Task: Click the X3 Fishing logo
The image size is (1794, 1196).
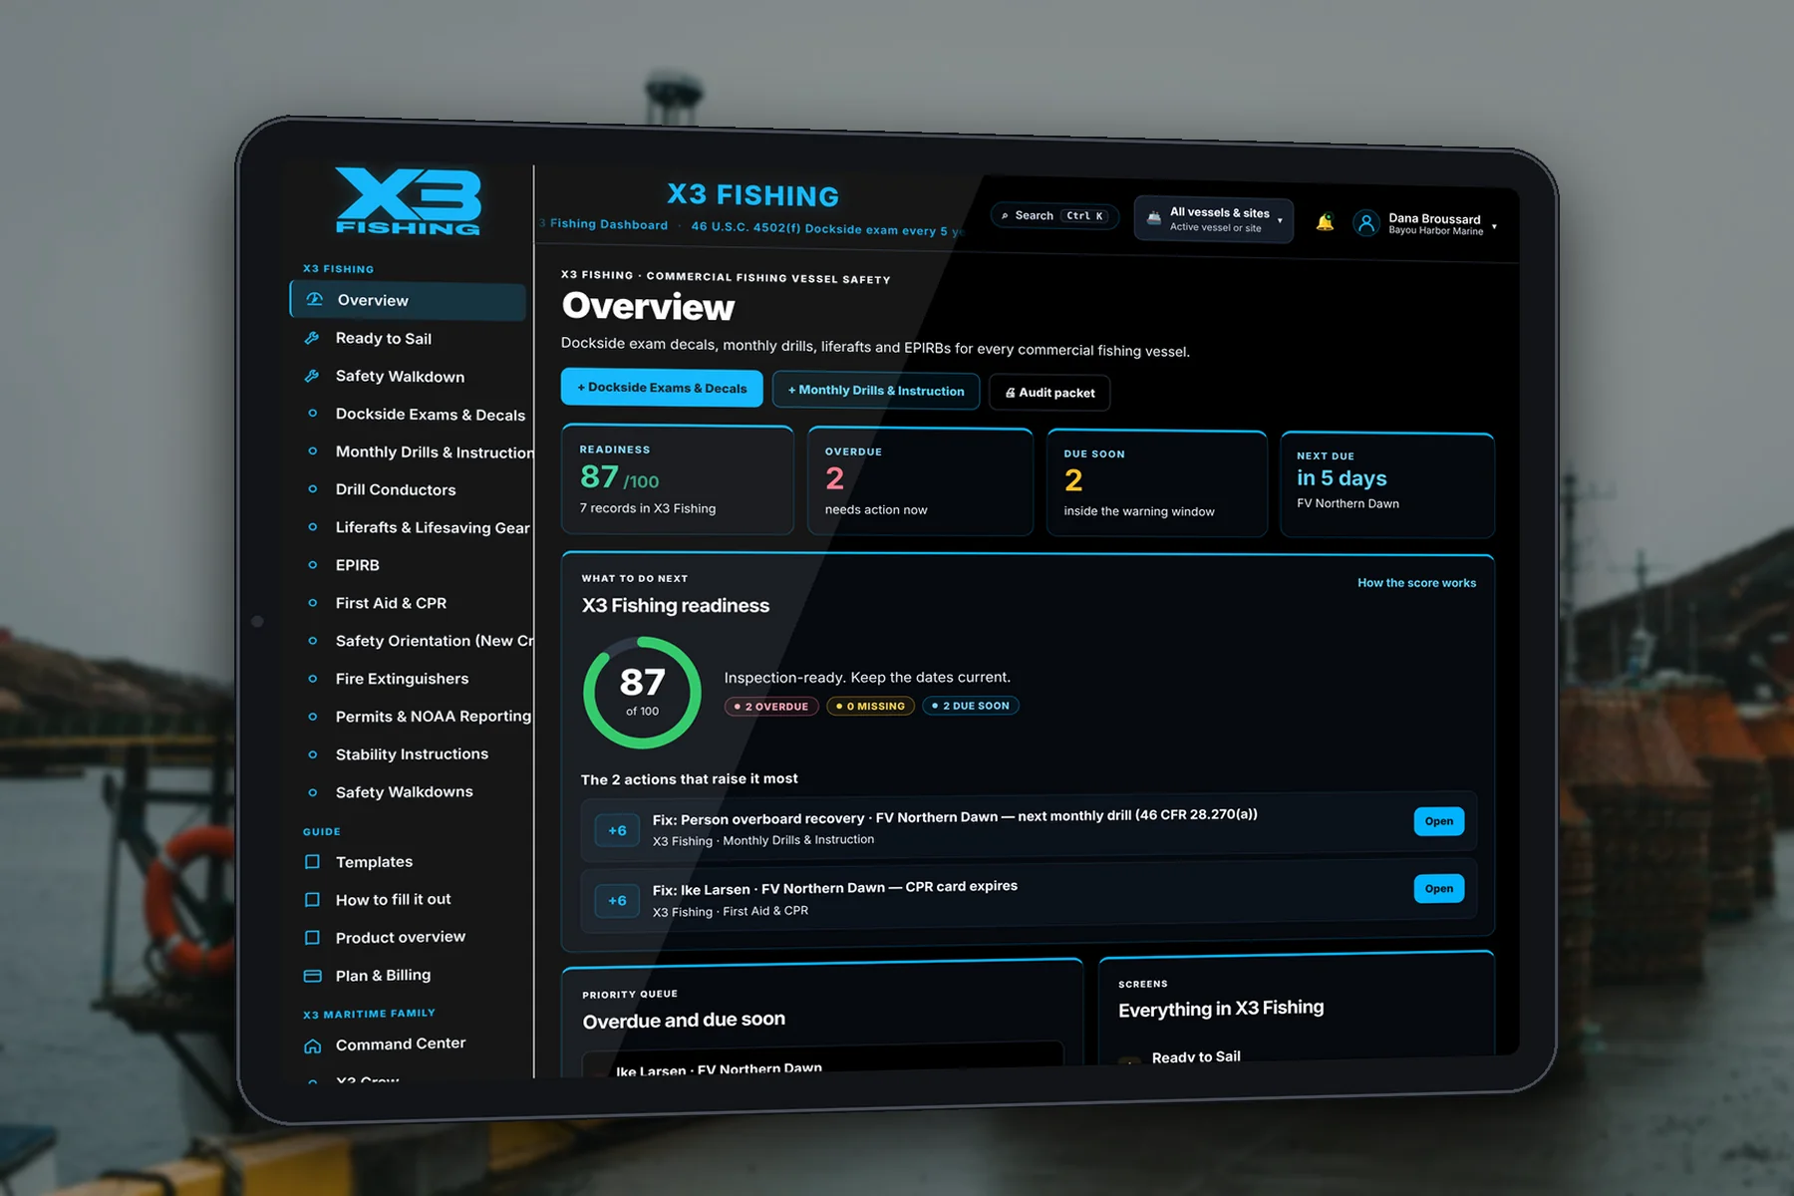Action: point(409,201)
